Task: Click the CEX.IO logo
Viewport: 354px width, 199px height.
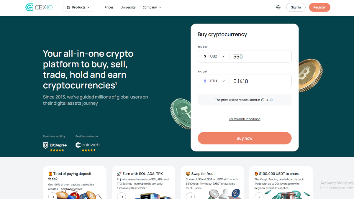Action: 39,7
